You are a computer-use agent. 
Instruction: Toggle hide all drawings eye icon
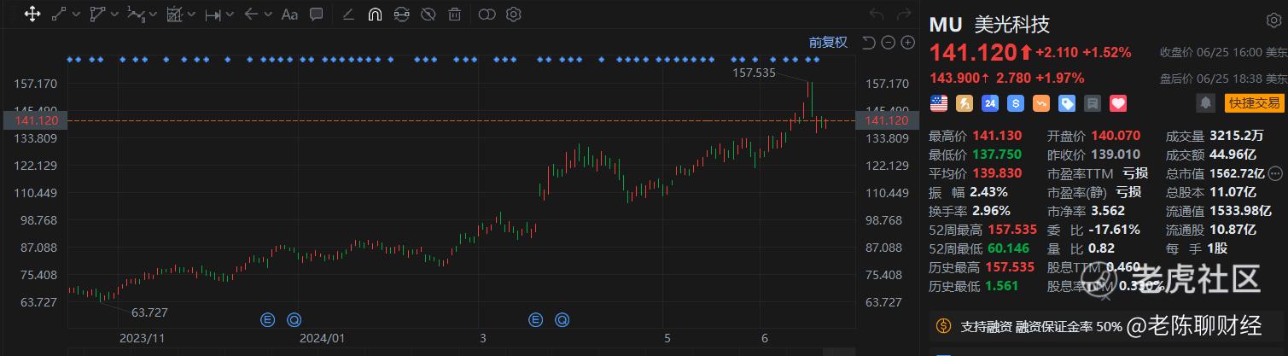(x=428, y=14)
